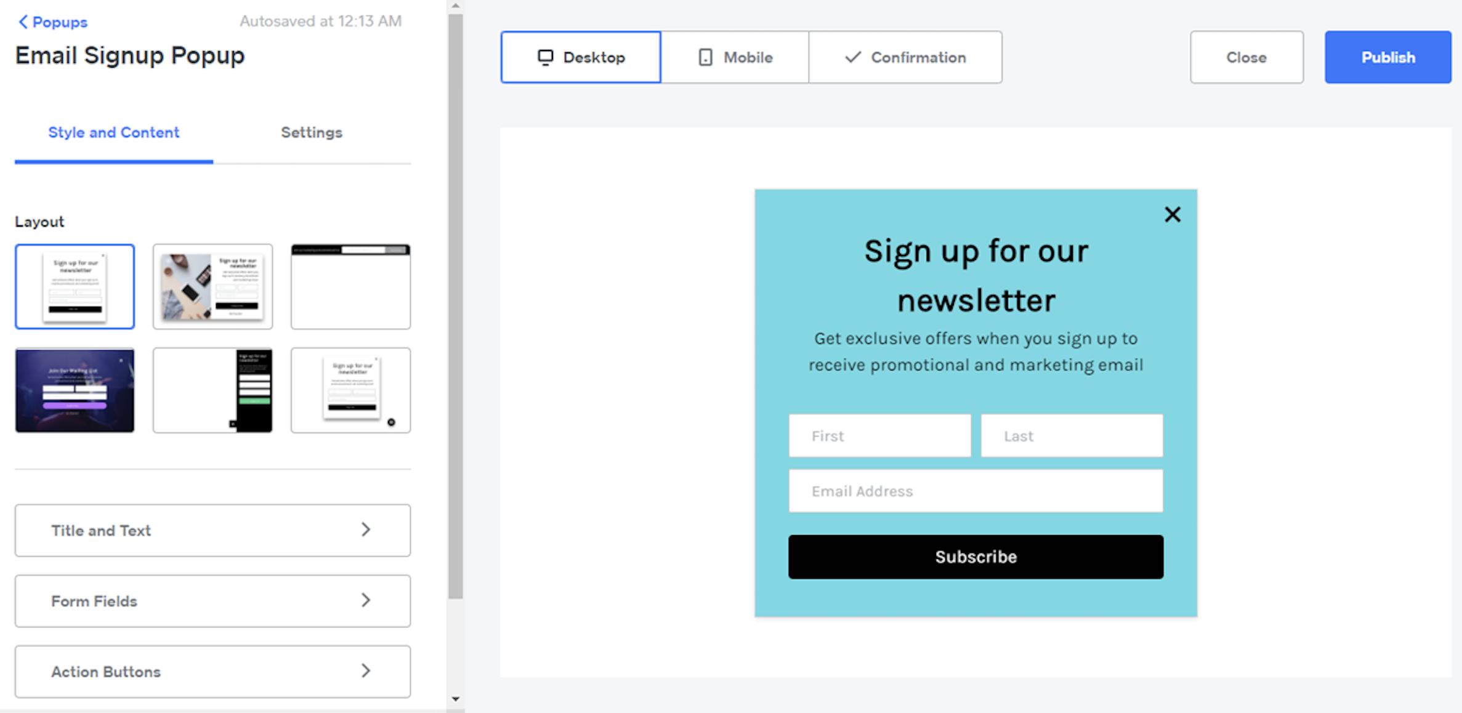The width and height of the screenshot is (1462, 713).
Task: Select the floating-button popup layout
Action: [350, 390]
